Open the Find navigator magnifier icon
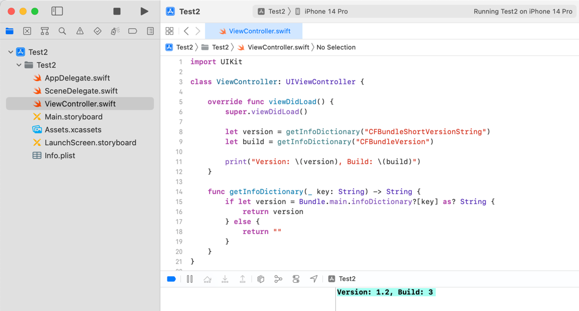The width and height of the screenshot is (579, 311). [x=62, y=31]
